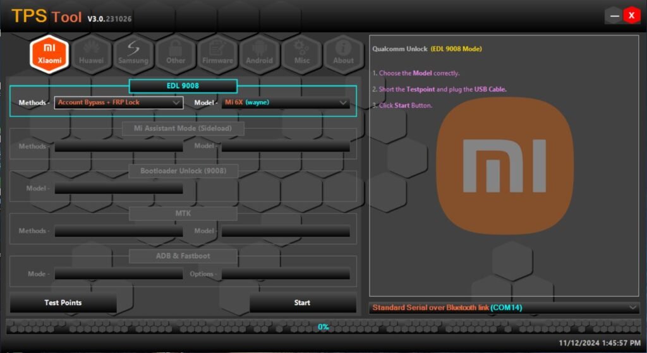This screenshot has width=647, height=353.
Task: Click the Start button
Action: point(303,302)
